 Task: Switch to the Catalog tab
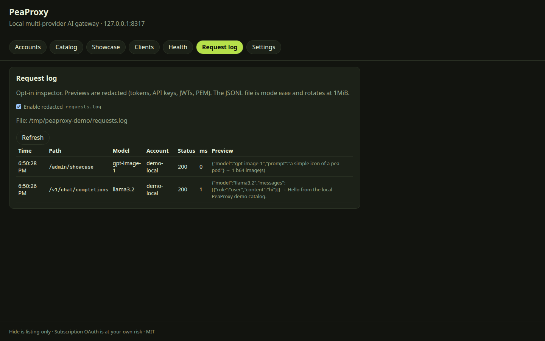coord(66,47)
